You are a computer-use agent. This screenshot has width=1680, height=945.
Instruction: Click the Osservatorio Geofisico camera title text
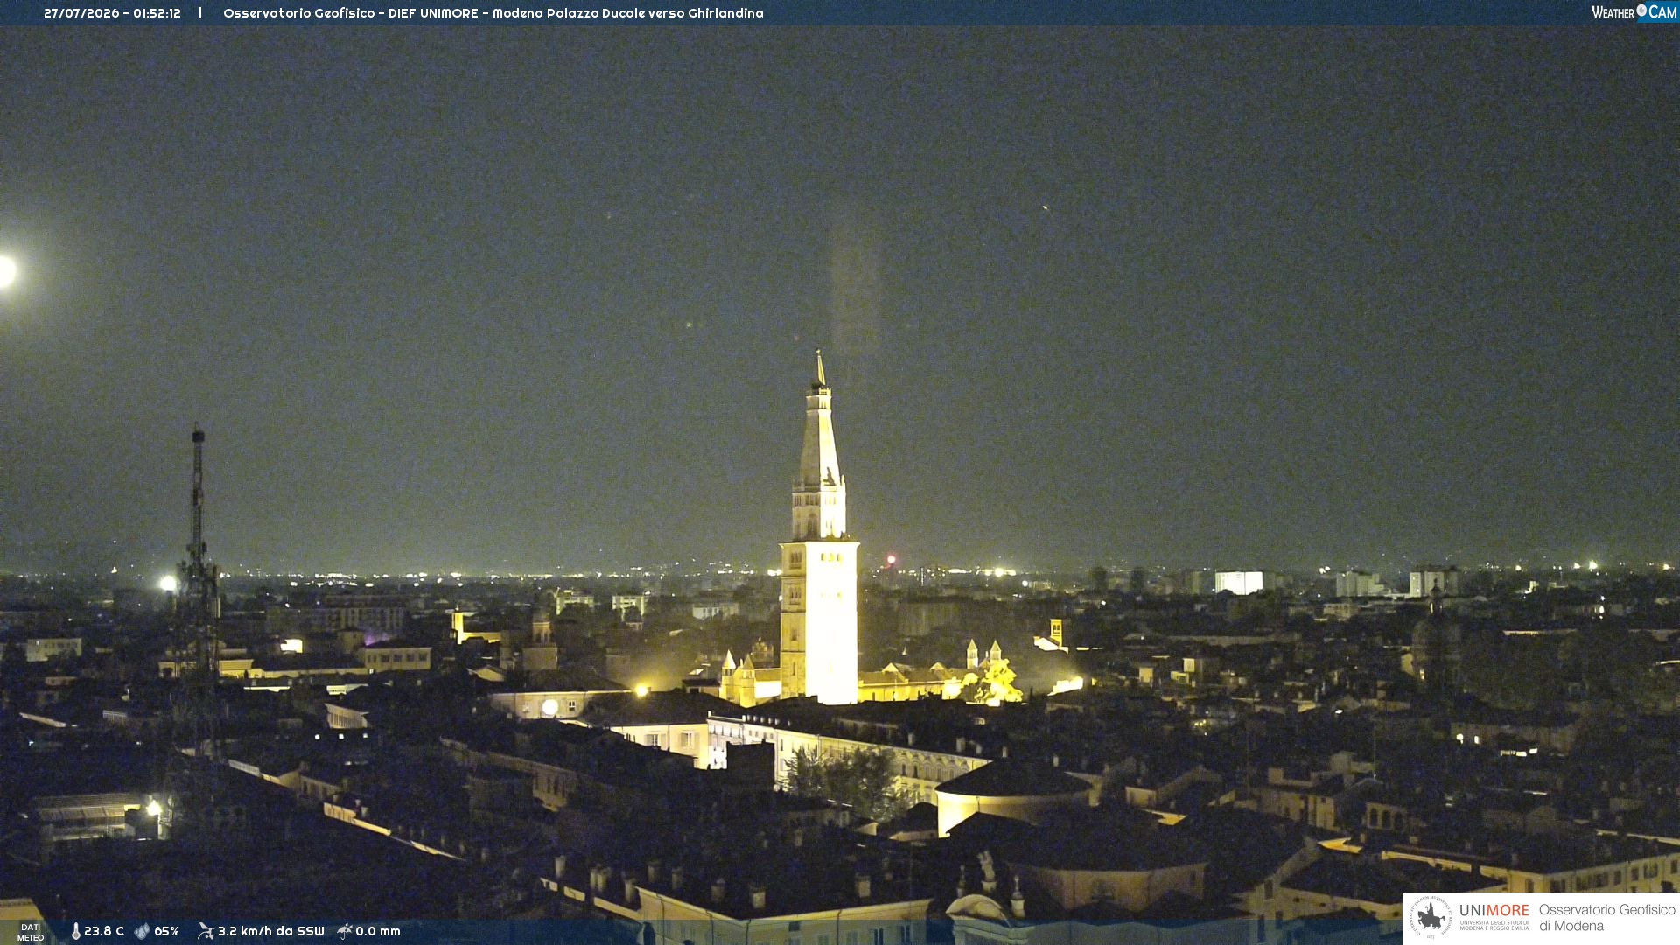(493, 13)
